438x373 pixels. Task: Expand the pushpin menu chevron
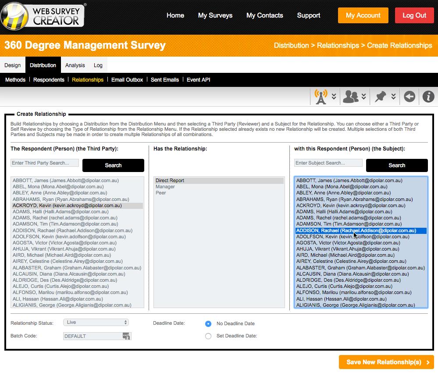(393, 97)
